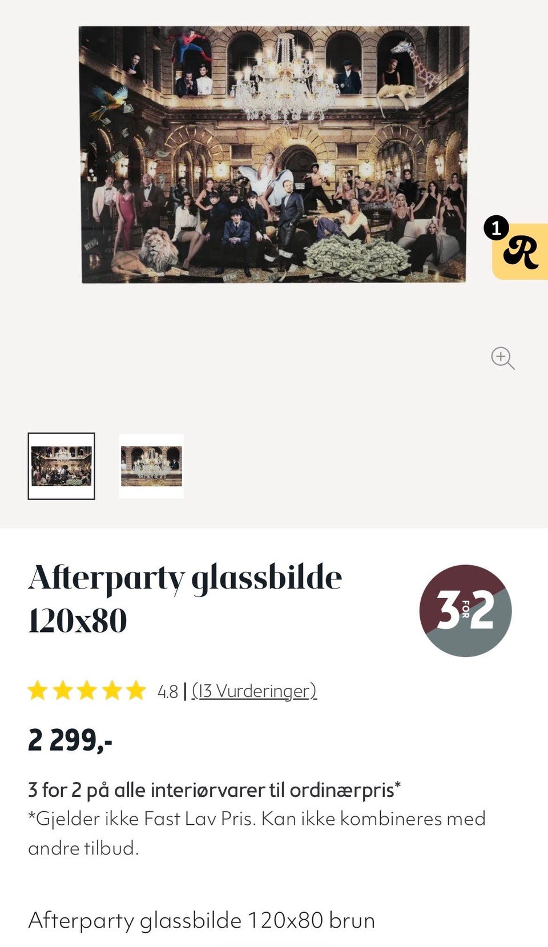Image resolution: width=548 pixels, height=947 pixels.
Task: Click the title Afterparty glassbilde 120x80
Action: click(x=186, y=597)
